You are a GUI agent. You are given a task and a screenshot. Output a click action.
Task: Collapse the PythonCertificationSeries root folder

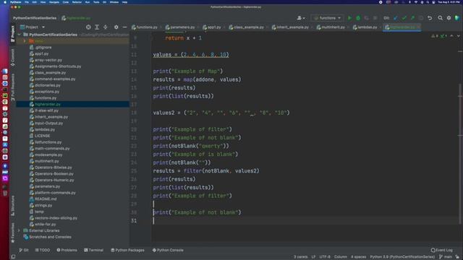point(20,35)
